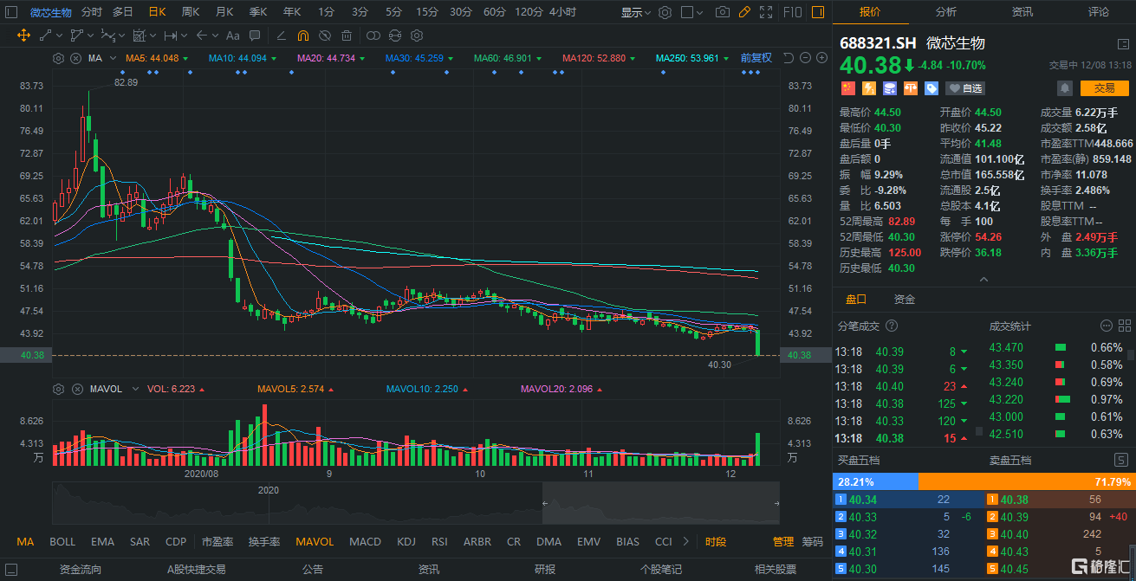
Task: Toggle the top-left panel square icon
Action: pyautogui.click(x=11, y=12)
